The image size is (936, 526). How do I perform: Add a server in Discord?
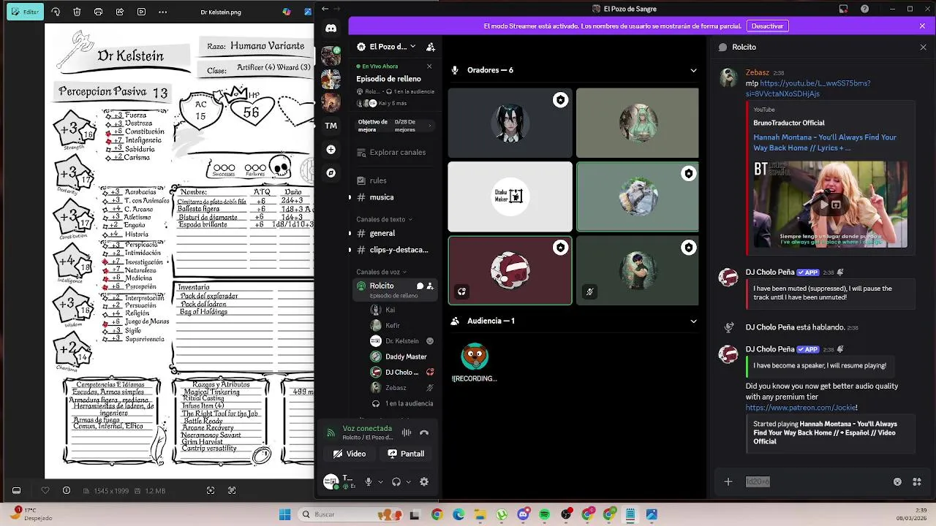pyautogui.click(x=331, y=150)
